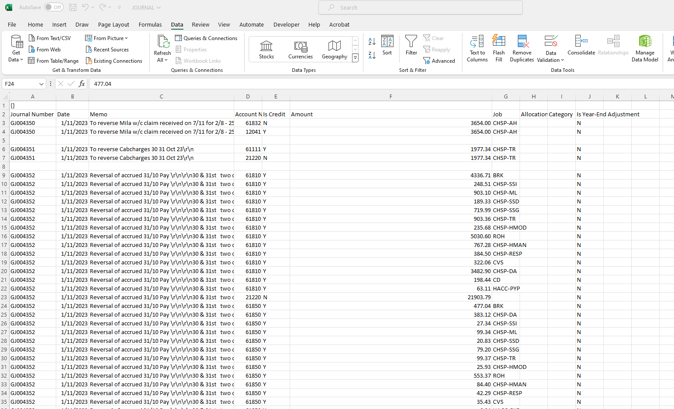Viewport: 674px width, 409px height.
Task: Open Consolidate tool
Action: pyautogui.click(x=581, y=46)
